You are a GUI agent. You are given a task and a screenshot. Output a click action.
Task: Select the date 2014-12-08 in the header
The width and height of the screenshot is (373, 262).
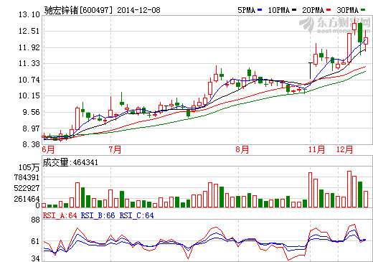tap(138, 10)
